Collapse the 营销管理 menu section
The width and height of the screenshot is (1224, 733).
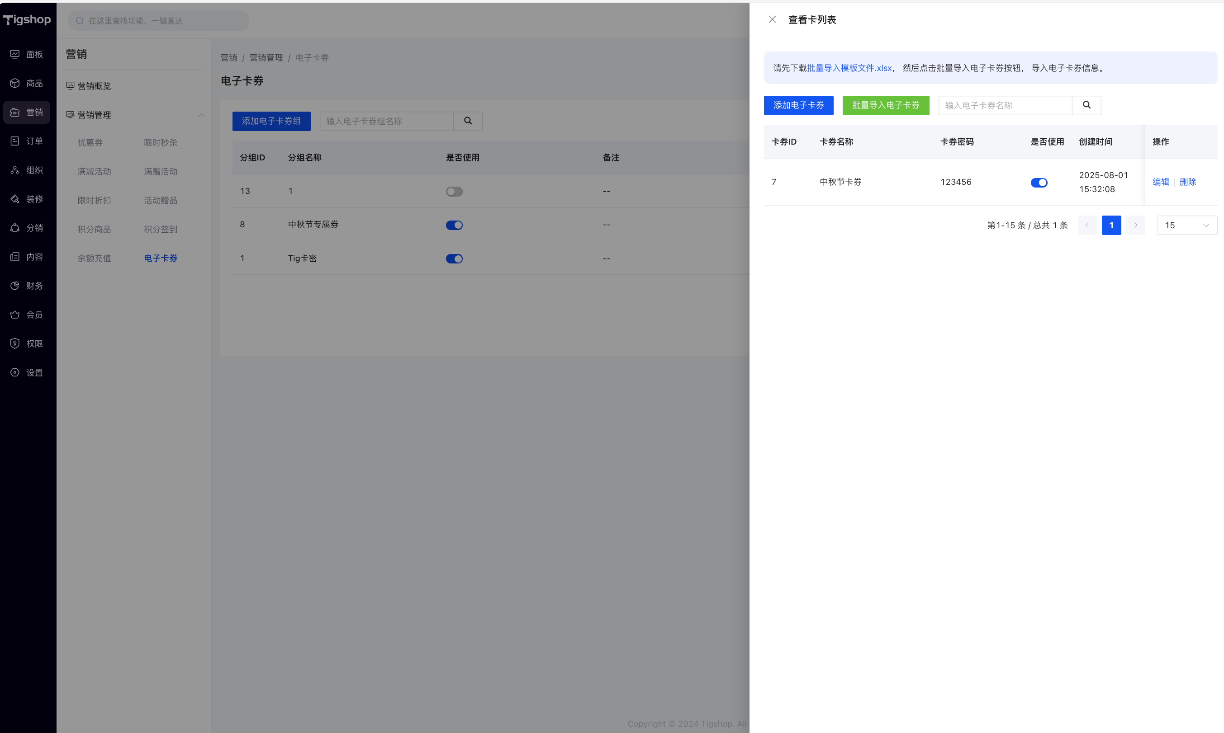tap(201, 115)
